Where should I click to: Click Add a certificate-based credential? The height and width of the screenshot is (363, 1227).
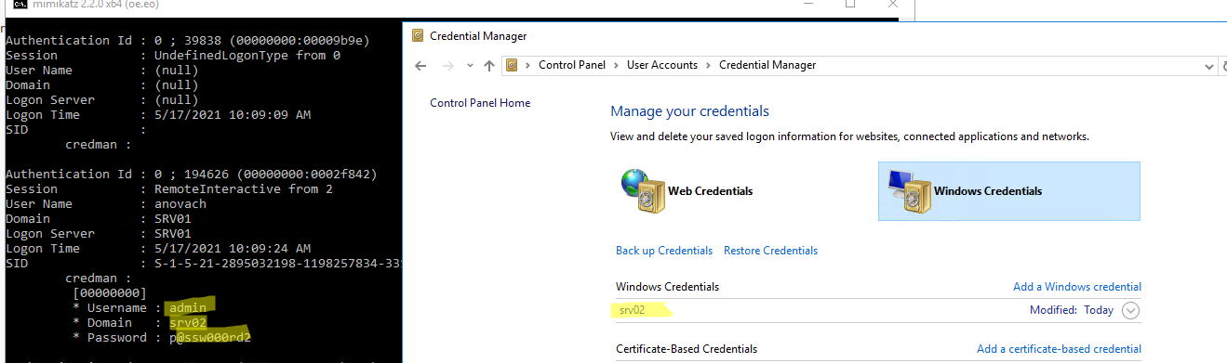tap(1059, 349)
